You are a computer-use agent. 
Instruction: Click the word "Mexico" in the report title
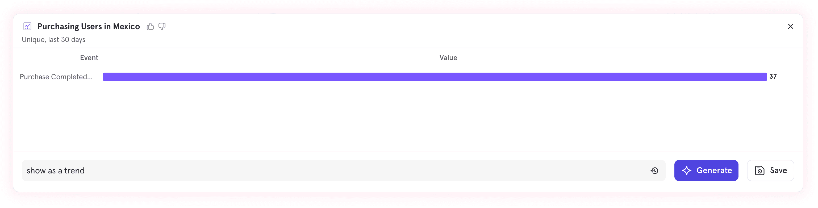(x=126, y=26)
